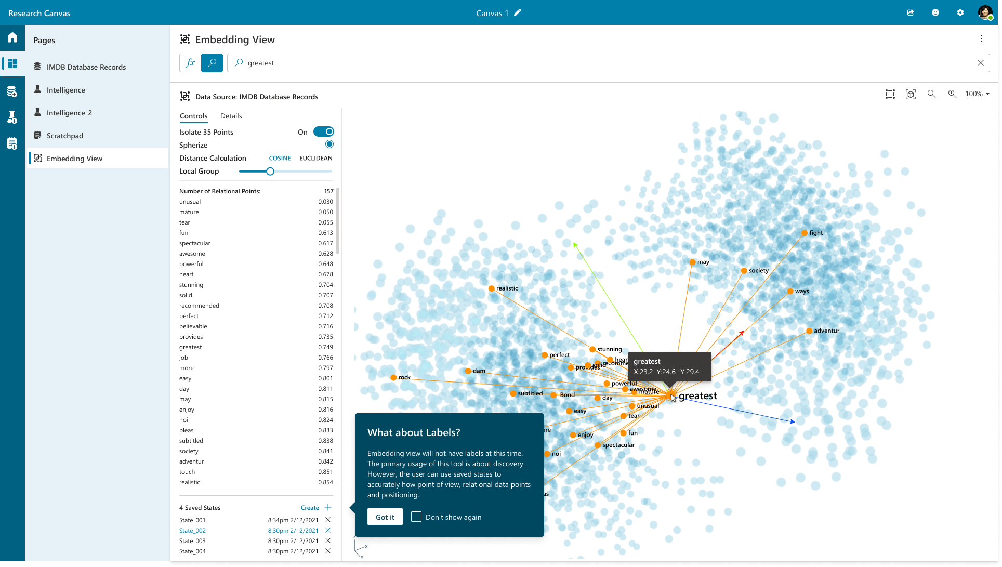Open the 100% zoom level dropdown

(x=977, y=94)
